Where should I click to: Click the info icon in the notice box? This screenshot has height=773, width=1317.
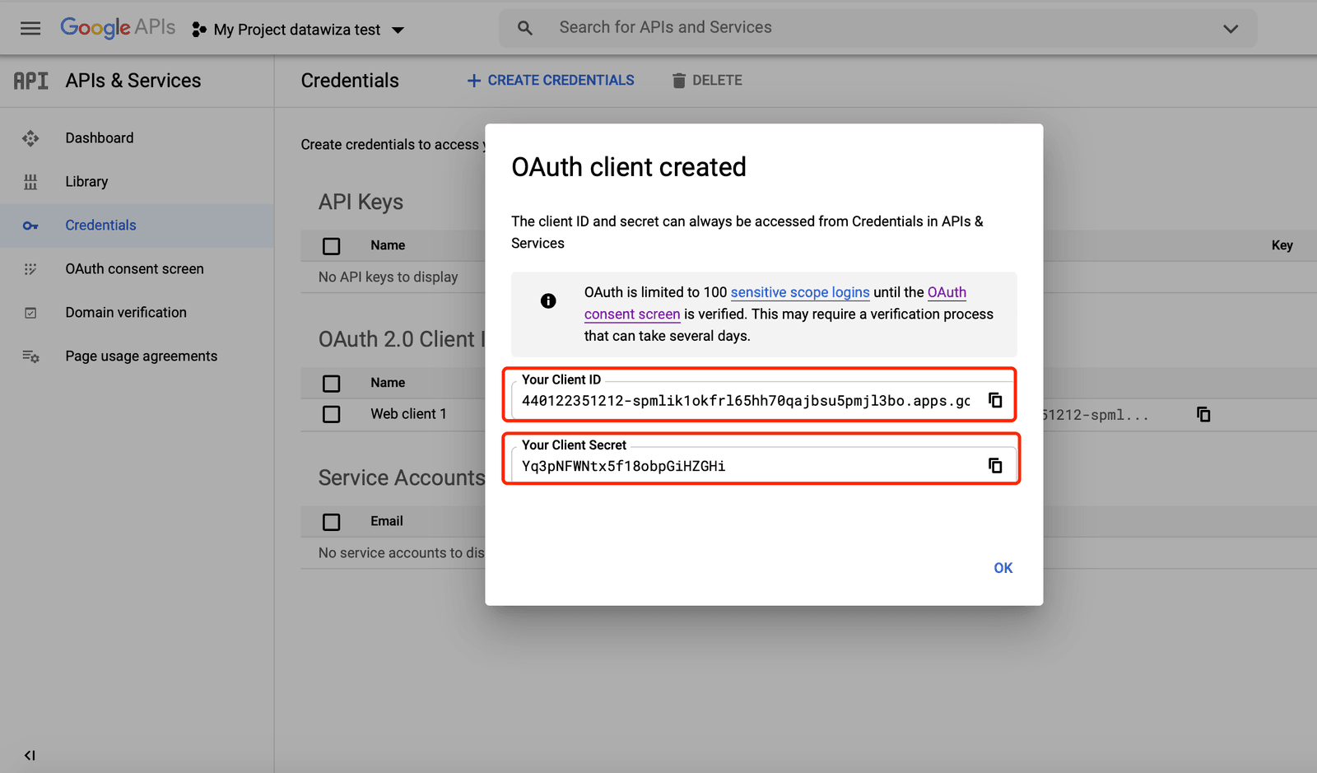tap(548, 300)
